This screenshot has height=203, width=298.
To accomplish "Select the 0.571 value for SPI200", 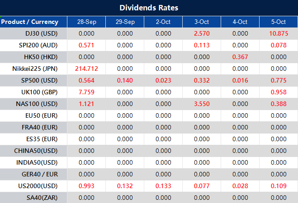I will click(86, 45).
